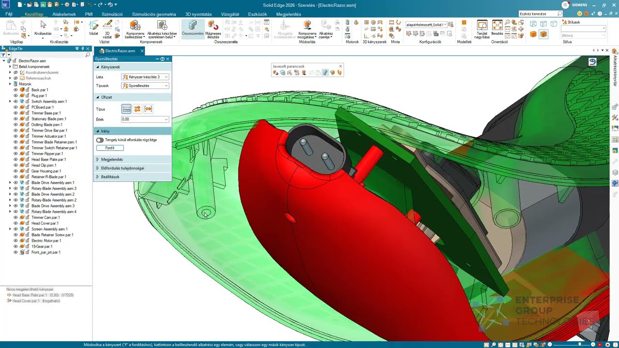Click EdgeTár search magnifier
The height and width of the screenshot is (348, 619).
[88, 55]
